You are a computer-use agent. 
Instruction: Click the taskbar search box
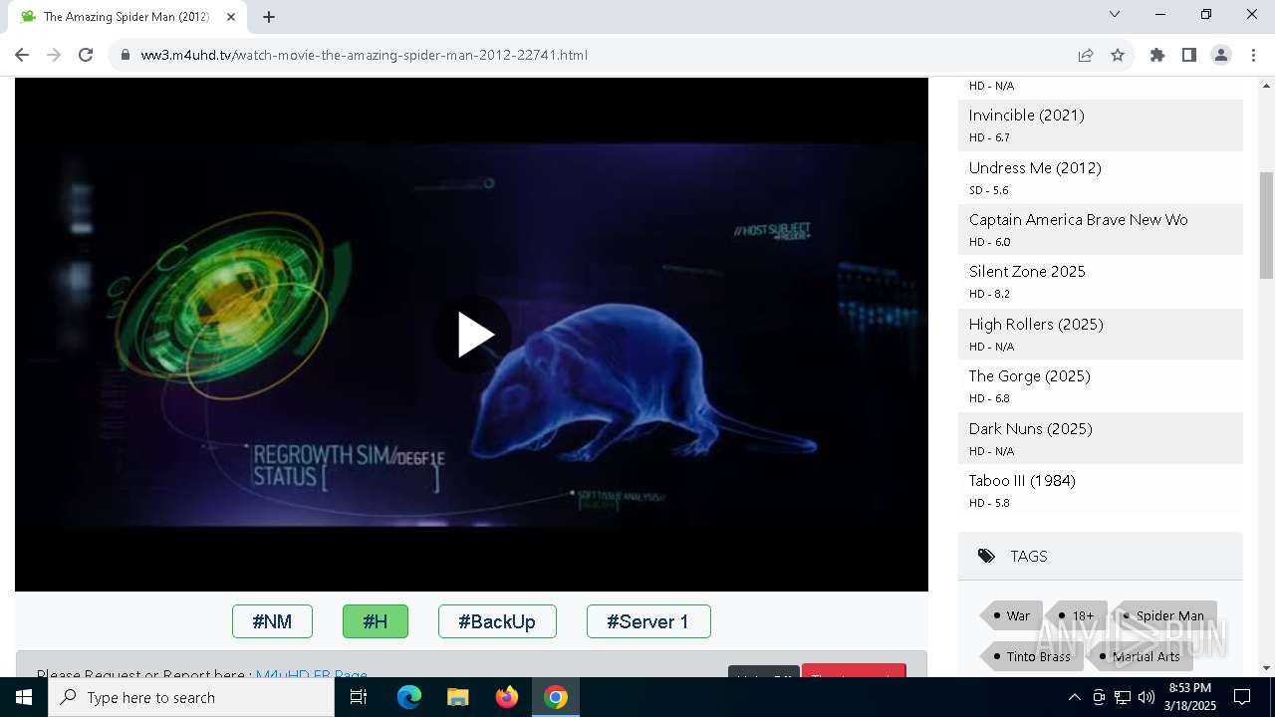pyautogui.click(x=191, y=697)
